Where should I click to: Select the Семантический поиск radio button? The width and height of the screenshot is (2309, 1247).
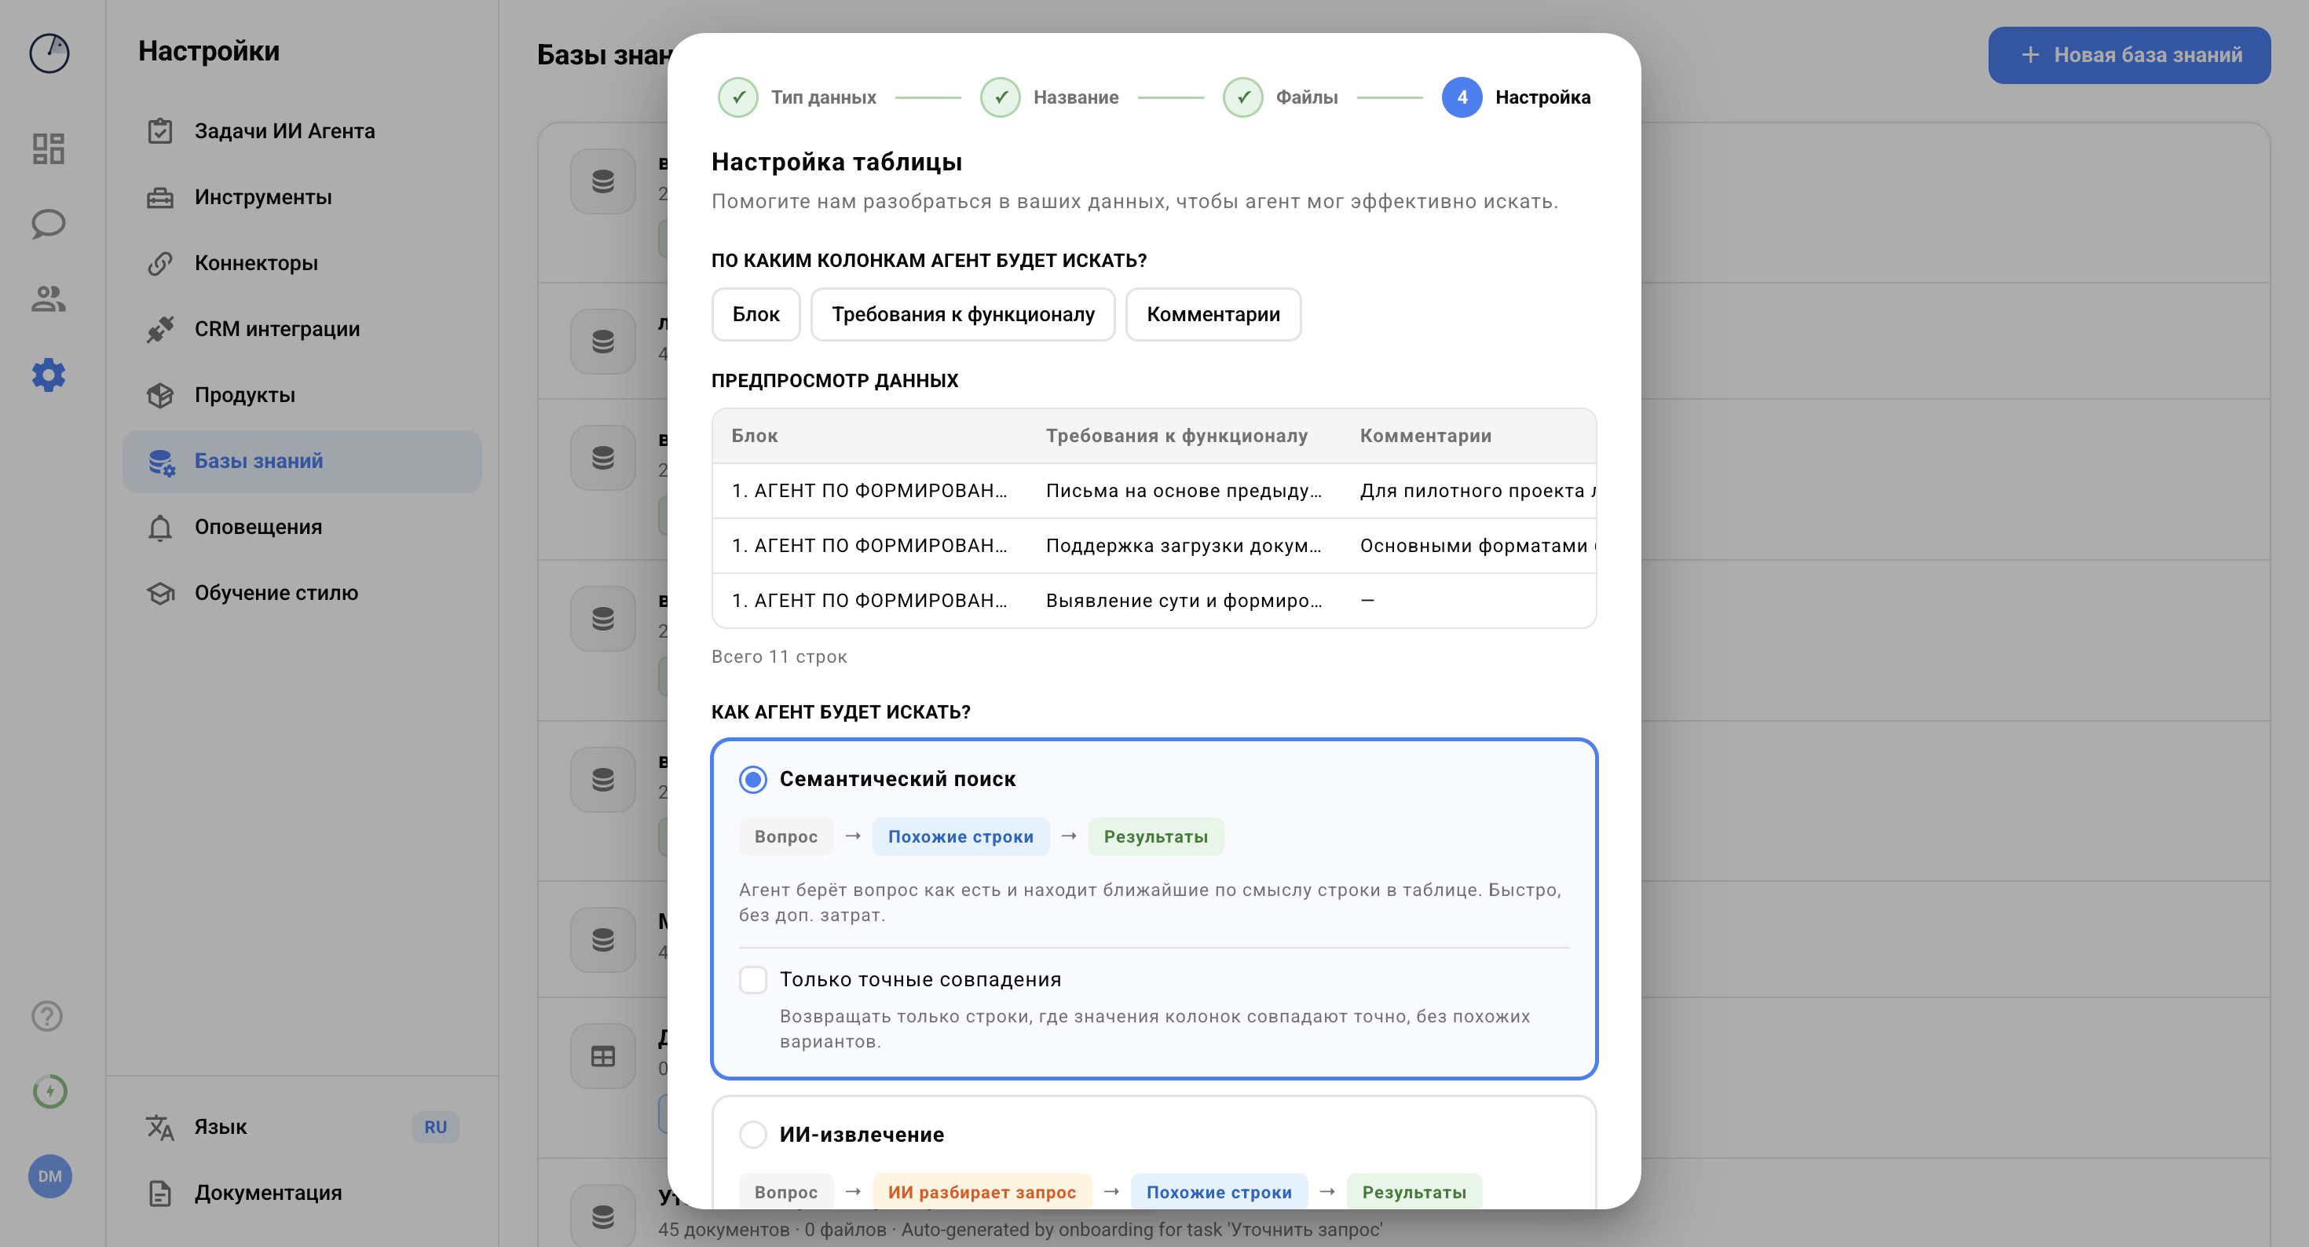[x=753, y=780]
